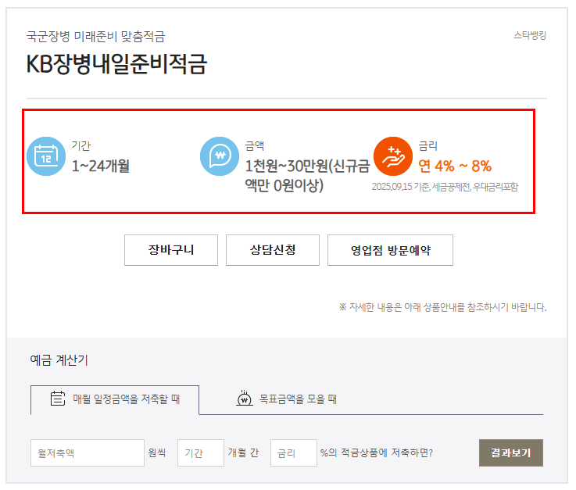The height and width of the screenshot is (490, 576).
Task: Switch to 목표금액을 모을 때 tab
Action: [x=287, y=399]
